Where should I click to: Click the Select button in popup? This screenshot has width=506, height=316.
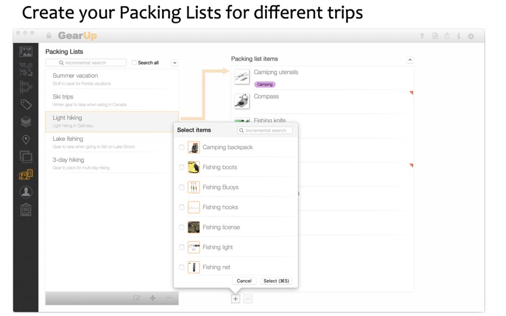point(276,281)
